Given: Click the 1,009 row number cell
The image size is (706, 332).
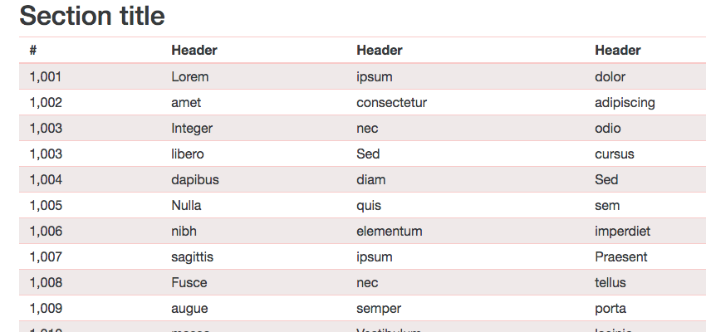Looking at the screenshot, I should [x=46, y=309].
